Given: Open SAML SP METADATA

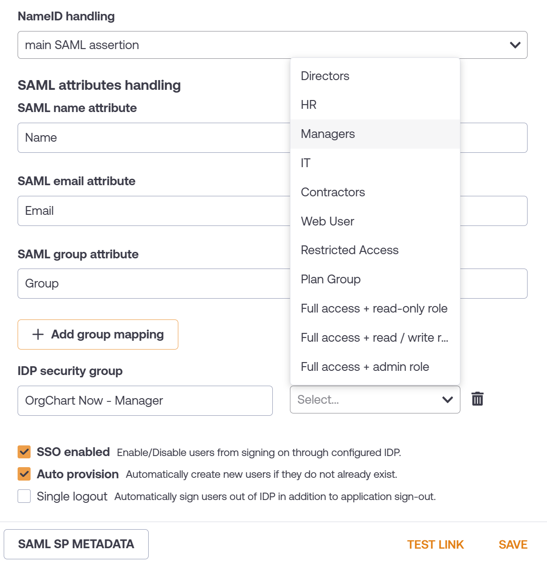Looking at the screenshot, I should pyautogui.click(x=76, y=544).
